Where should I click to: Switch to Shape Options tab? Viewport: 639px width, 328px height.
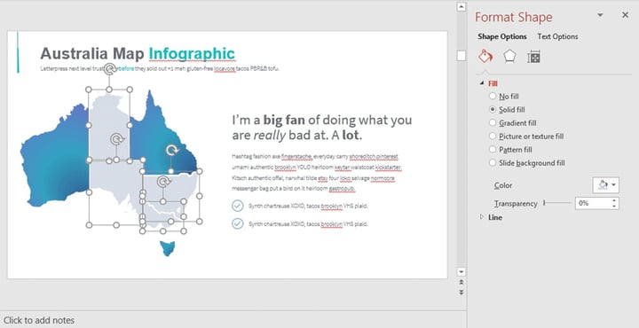coord(502,36)
